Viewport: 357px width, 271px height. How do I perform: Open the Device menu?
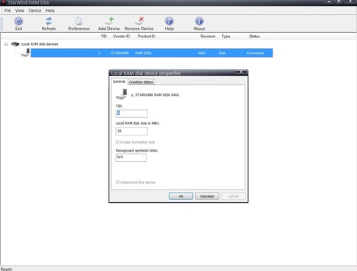click(x=35, y=10)
